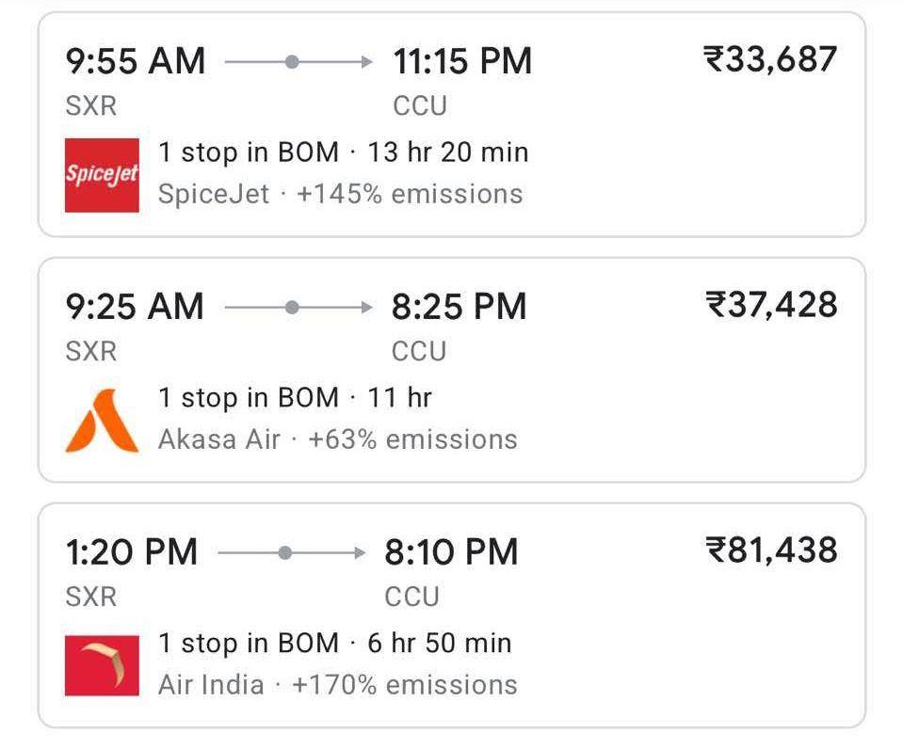View Air India +170% emissions details
The image size is (903, 749).
point(405,685)
